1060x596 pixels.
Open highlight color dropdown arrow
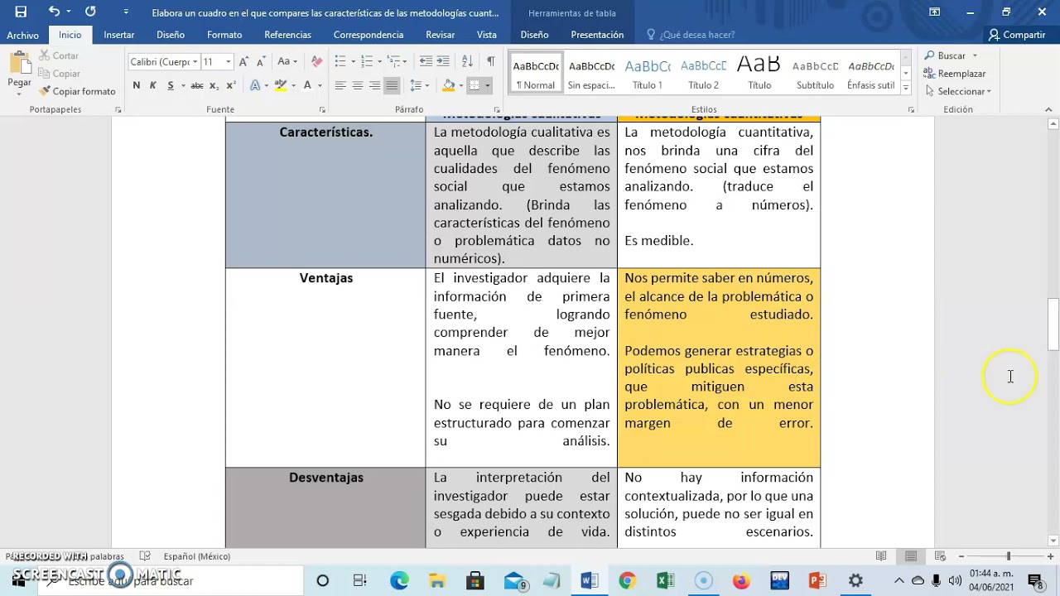[294, 85]
